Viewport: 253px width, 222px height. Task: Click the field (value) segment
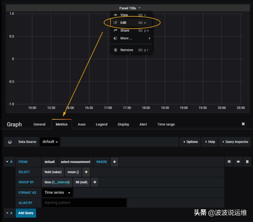[x=53, y=172]
